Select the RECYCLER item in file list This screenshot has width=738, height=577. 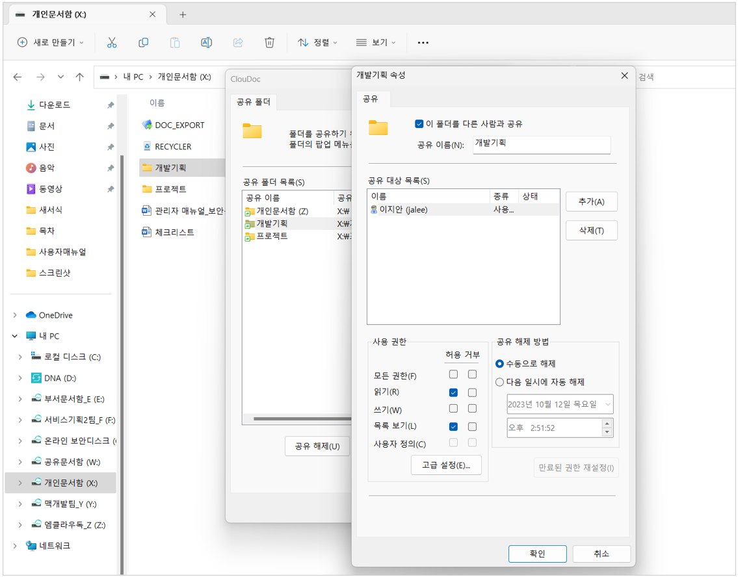(173, 147)
